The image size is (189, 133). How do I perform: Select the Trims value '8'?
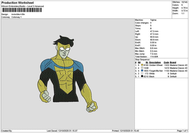point(151,29)
